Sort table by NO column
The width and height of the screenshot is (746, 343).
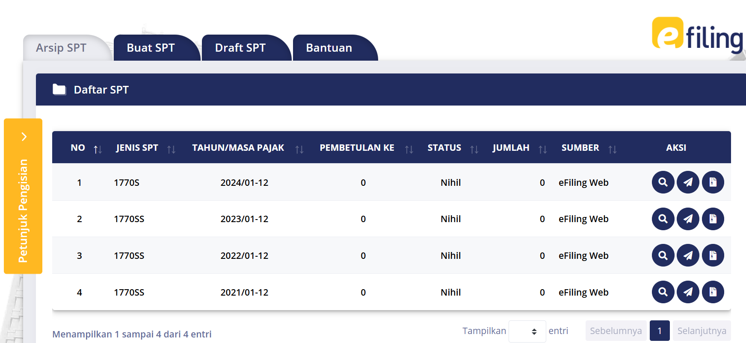pyautogui.click(x=98, y=149)
